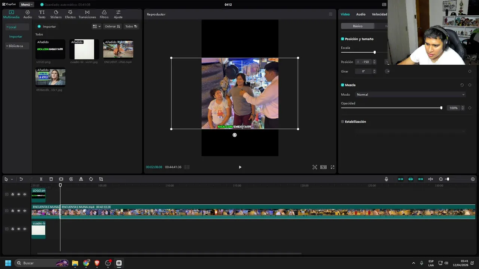Zoom out the timeline
This screenshot has width=479, height=269.
coord(441,179)
